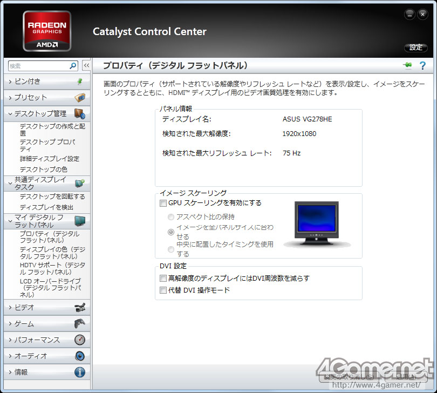Expand the プリセット section
Image resolution: width=437 pixels, height=393 pixels.
pos(10,98)
